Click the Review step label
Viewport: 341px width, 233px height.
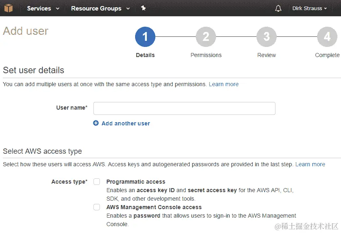click(x=267, y=55)
